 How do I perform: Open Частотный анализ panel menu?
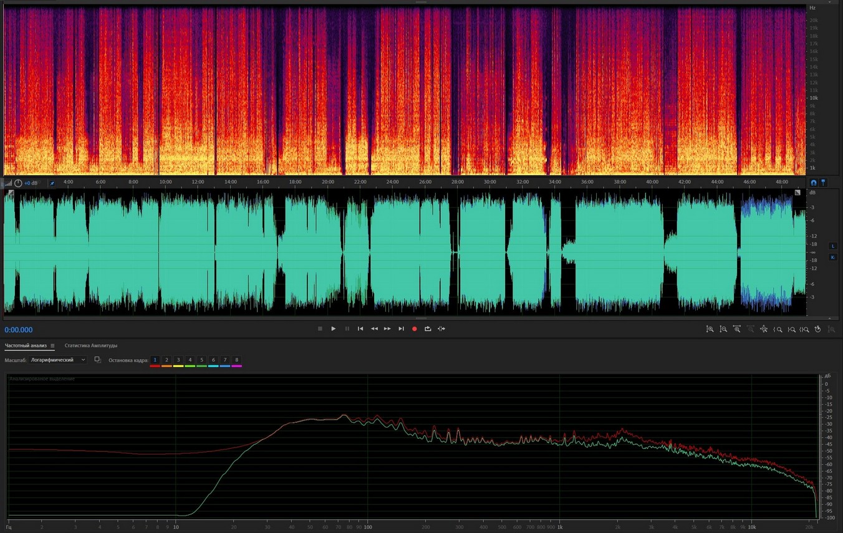coord(52,345)
